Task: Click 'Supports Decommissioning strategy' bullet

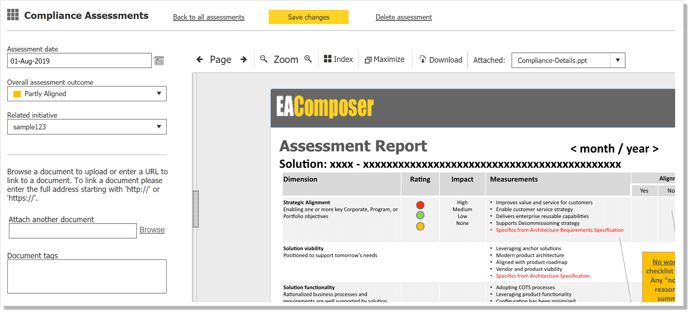Action: 538,223
